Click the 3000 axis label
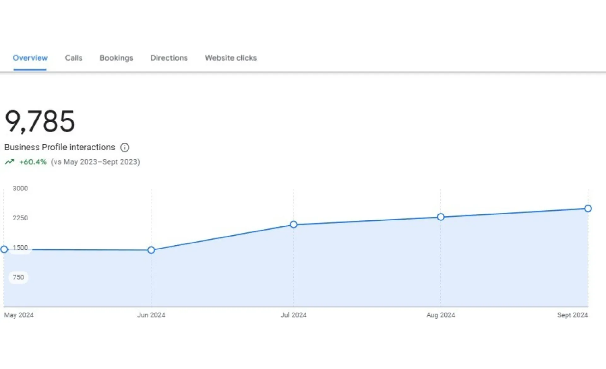606x369 pixels. click(20, 188)
